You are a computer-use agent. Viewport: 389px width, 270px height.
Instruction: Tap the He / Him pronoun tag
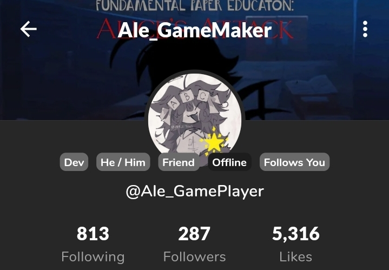tap(123, 162)
